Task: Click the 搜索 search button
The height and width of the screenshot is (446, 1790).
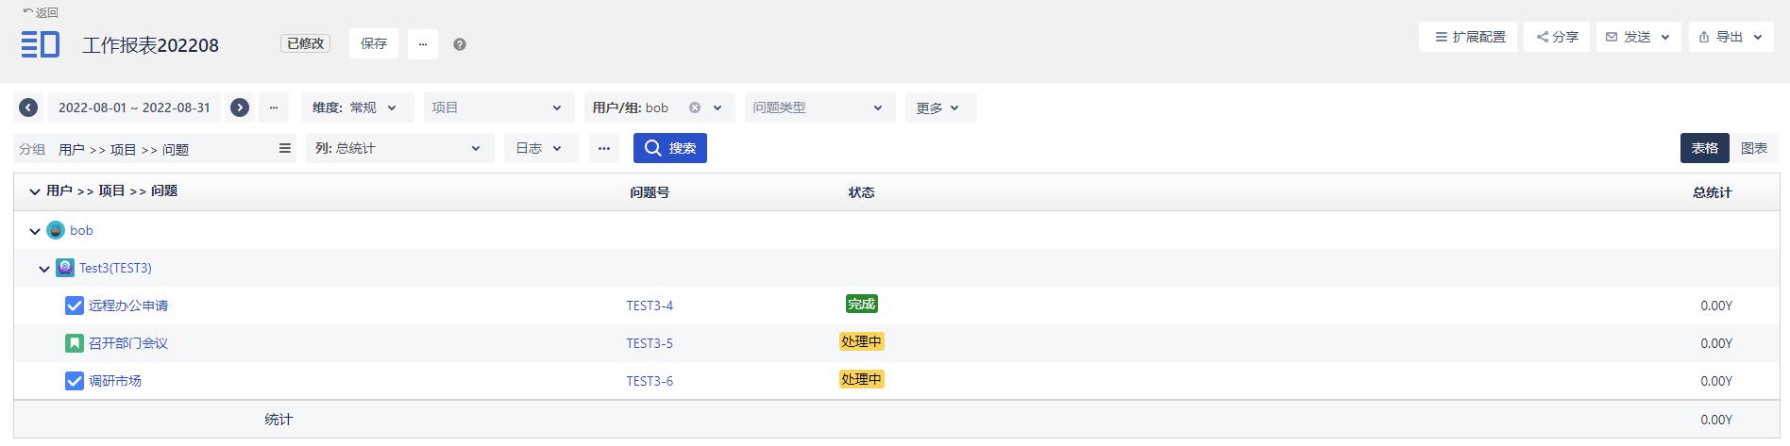Action: (x=670, y=148)
